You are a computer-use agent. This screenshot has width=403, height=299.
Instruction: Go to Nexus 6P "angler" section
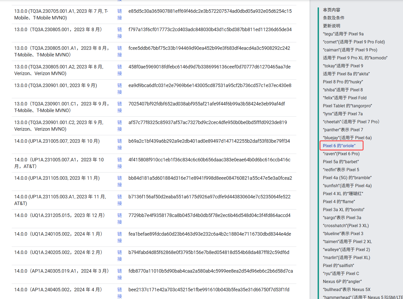[342, 281]
